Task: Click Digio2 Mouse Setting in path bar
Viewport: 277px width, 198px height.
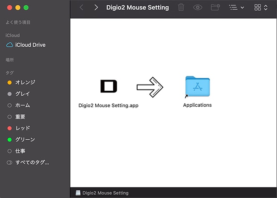Action: [x=105, y=193]
